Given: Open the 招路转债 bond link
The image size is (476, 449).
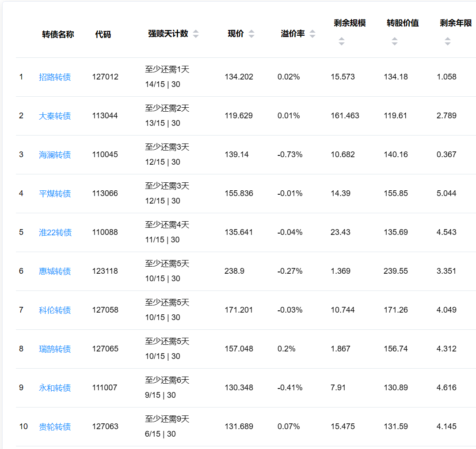Looking at the screenshot, I should pos(55,77).
